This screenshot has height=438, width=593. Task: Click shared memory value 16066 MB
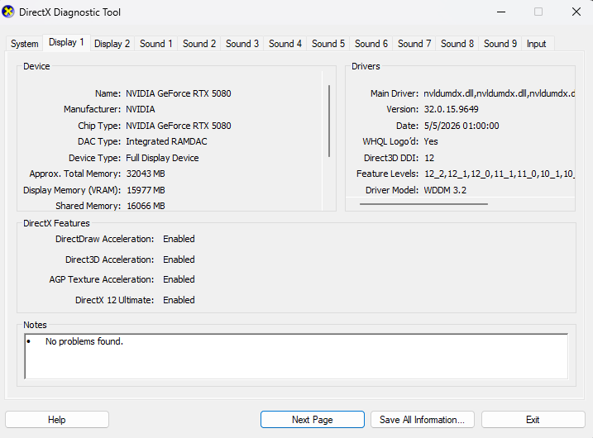tap(146, 206)
